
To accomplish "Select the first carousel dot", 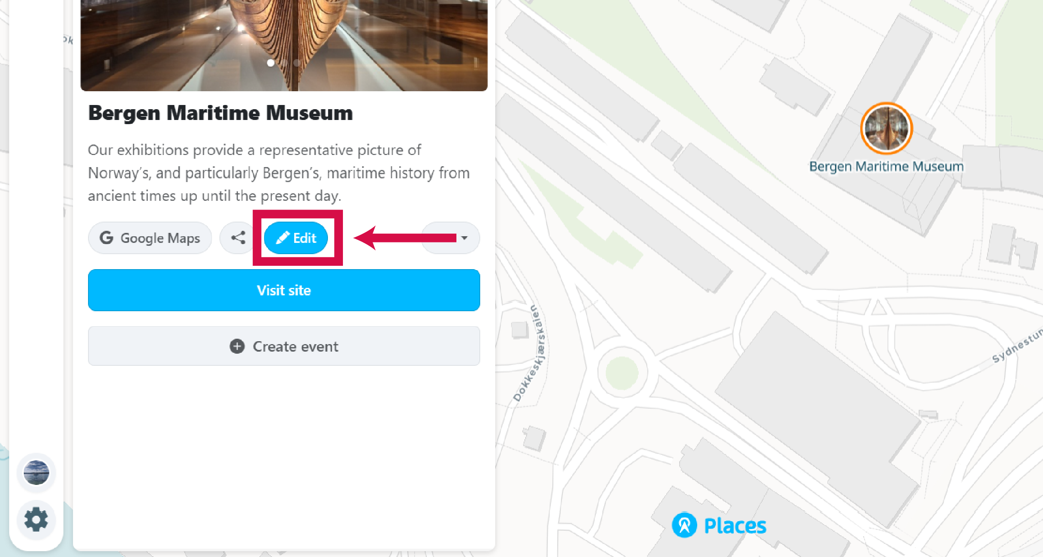I will coord(271,63).
